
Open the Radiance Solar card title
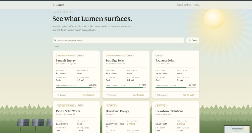165,60
